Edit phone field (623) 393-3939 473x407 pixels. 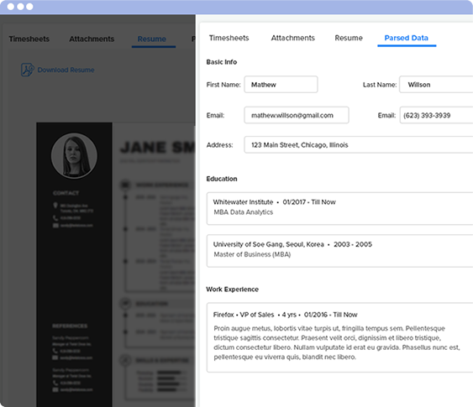(436, 115)
